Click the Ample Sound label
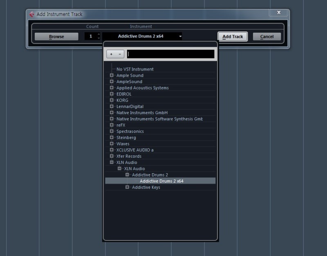Viewport: 327px width, 256px height. pos(130,75)
